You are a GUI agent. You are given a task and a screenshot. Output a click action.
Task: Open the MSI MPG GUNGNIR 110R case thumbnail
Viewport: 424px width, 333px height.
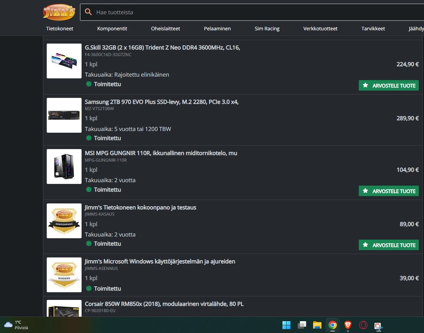tap(64, 167)
